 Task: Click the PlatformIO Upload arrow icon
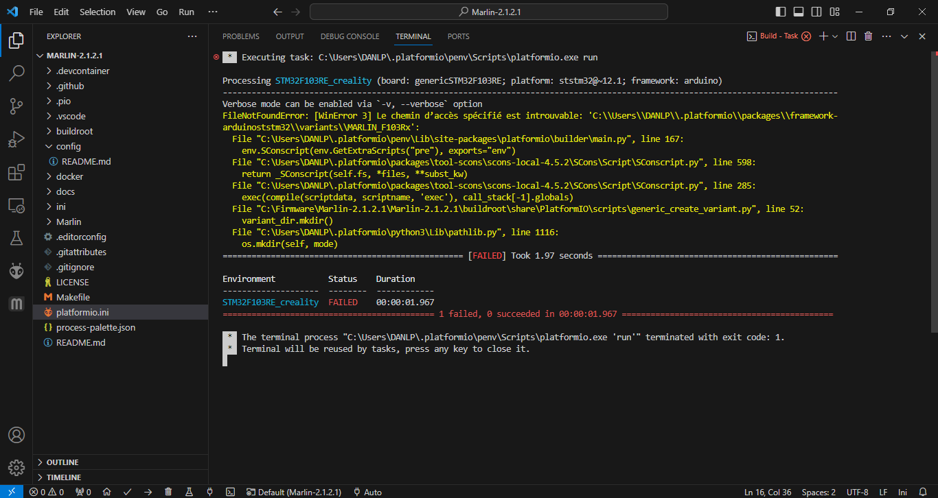pos(148,492)
